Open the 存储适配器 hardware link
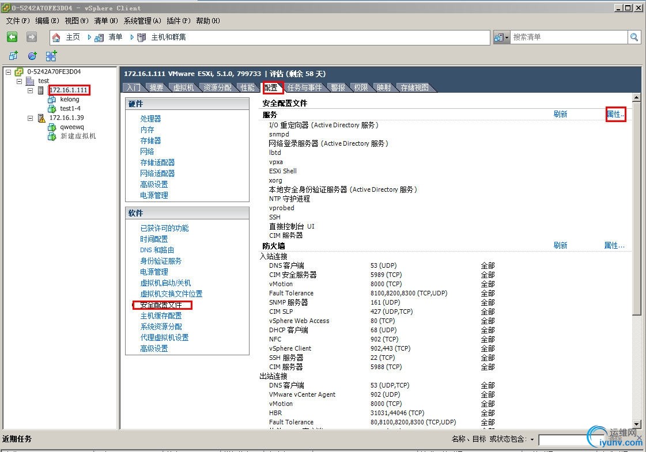This screenshot has width=646, height=452. click(157, 162)
